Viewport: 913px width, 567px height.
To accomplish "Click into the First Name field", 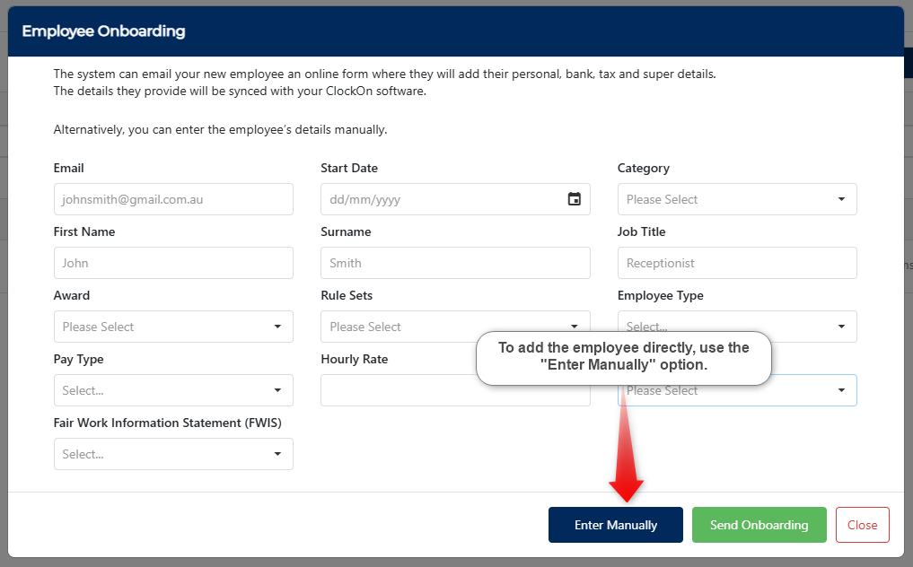I will pos(172,263).
